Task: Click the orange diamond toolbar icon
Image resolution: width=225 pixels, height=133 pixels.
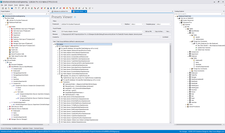Action: pos(67,8)
